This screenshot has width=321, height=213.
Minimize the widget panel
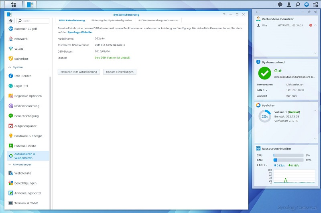pos(303,12)
